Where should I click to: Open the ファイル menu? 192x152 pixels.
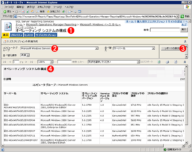pos(9,7)
